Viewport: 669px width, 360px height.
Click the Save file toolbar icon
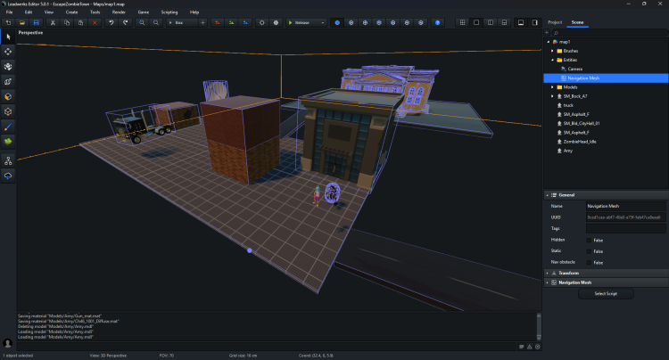click(x=36, y=22)
